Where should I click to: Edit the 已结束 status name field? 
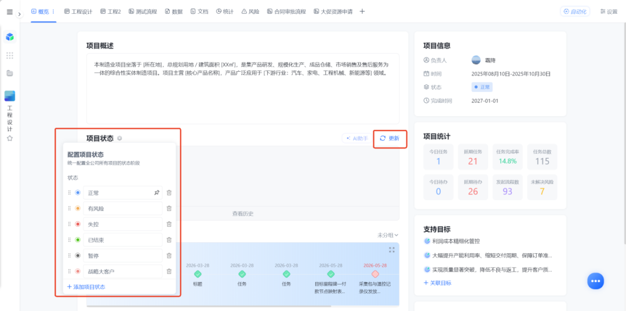pos(123,240)
